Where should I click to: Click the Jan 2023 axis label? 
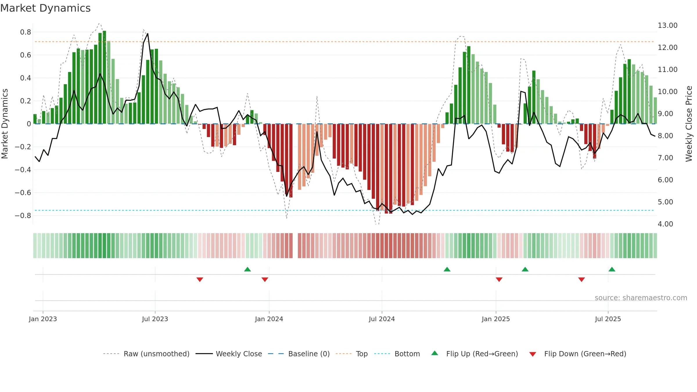tap(43, 319)
